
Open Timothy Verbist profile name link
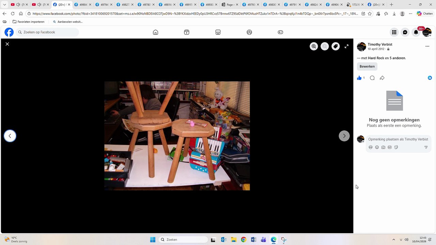[380, 44]
